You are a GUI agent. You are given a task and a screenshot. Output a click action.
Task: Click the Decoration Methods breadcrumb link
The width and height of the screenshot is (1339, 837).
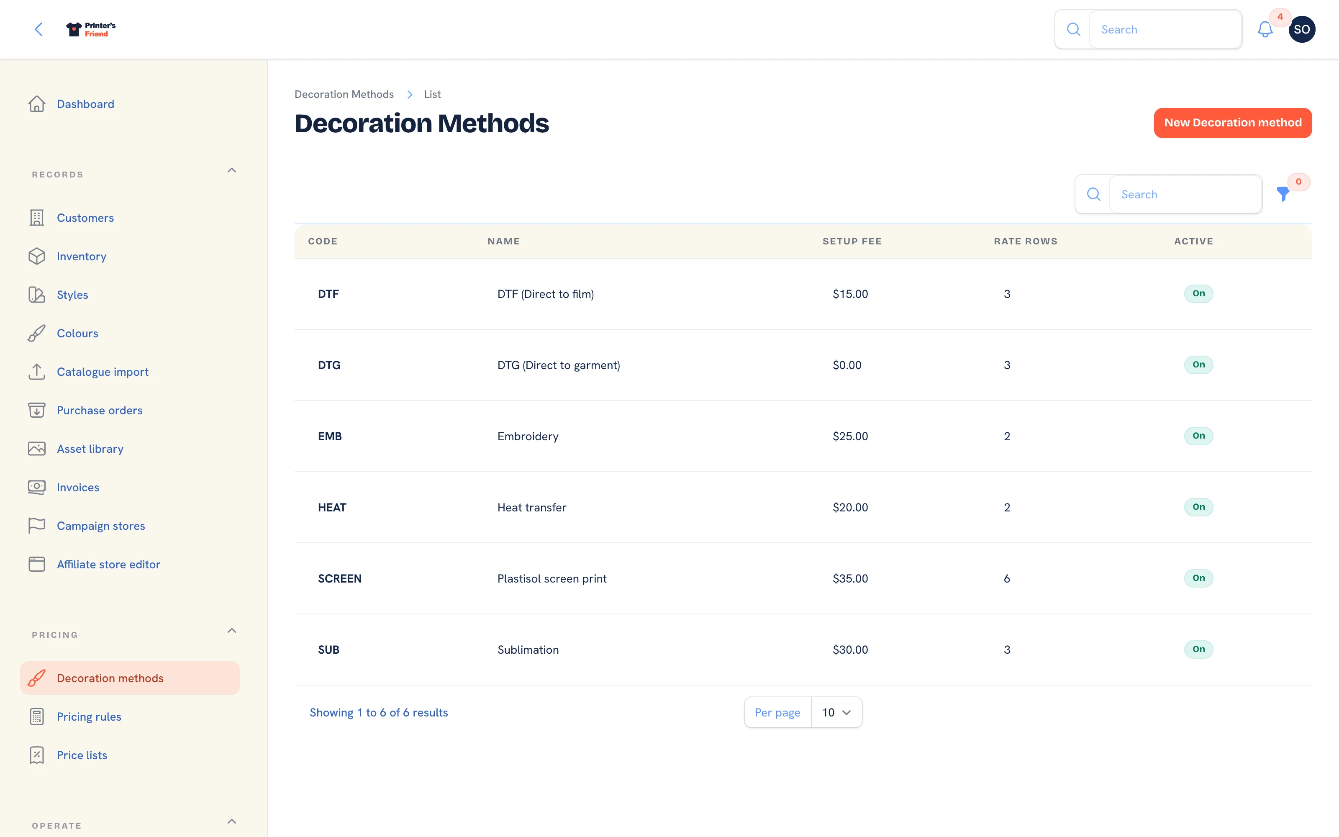click(344, 94)
